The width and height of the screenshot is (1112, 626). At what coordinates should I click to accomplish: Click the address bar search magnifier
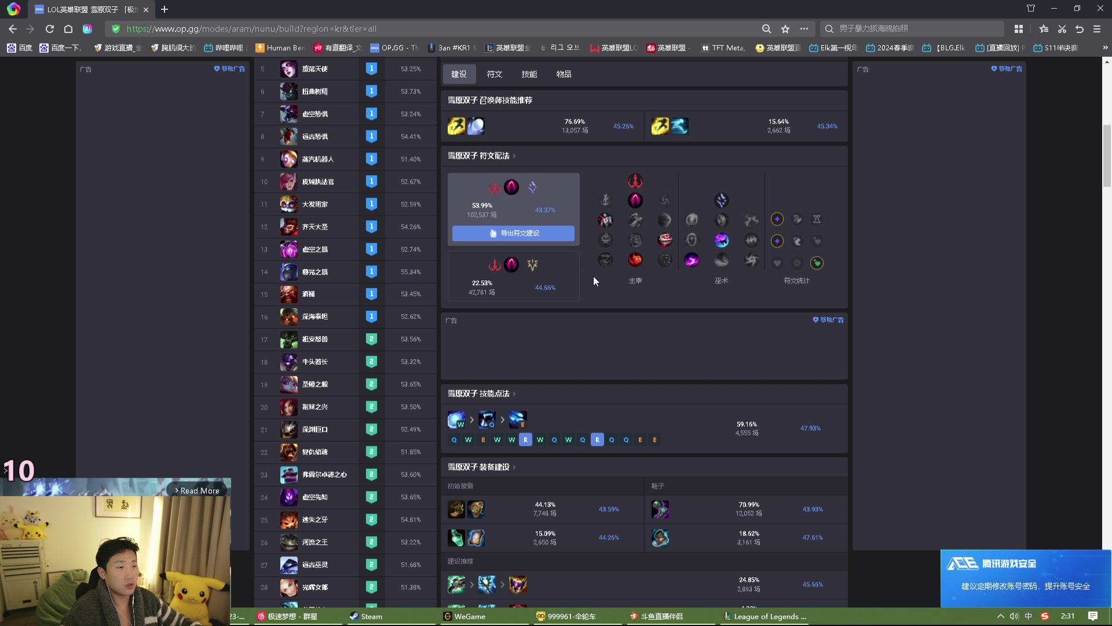(766, 29)
